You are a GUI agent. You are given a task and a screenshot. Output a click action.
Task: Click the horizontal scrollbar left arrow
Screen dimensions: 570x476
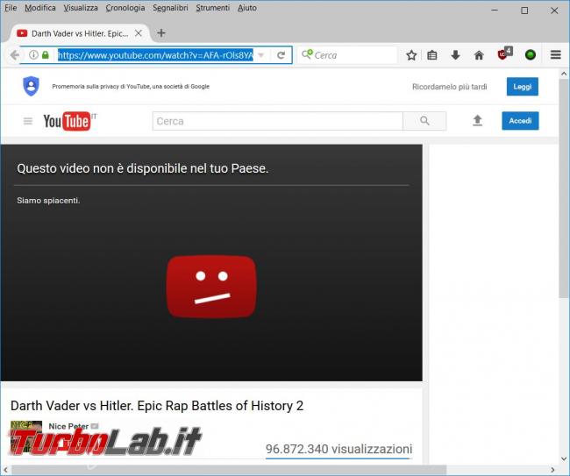5,470
